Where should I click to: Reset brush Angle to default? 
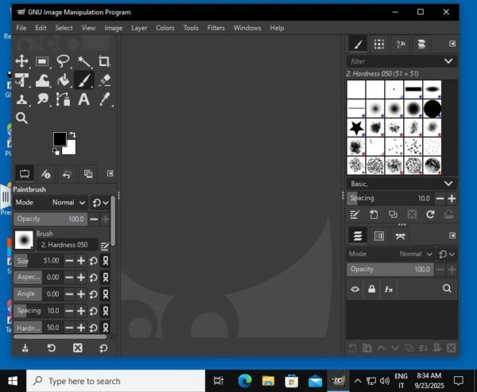pos(93,294)
